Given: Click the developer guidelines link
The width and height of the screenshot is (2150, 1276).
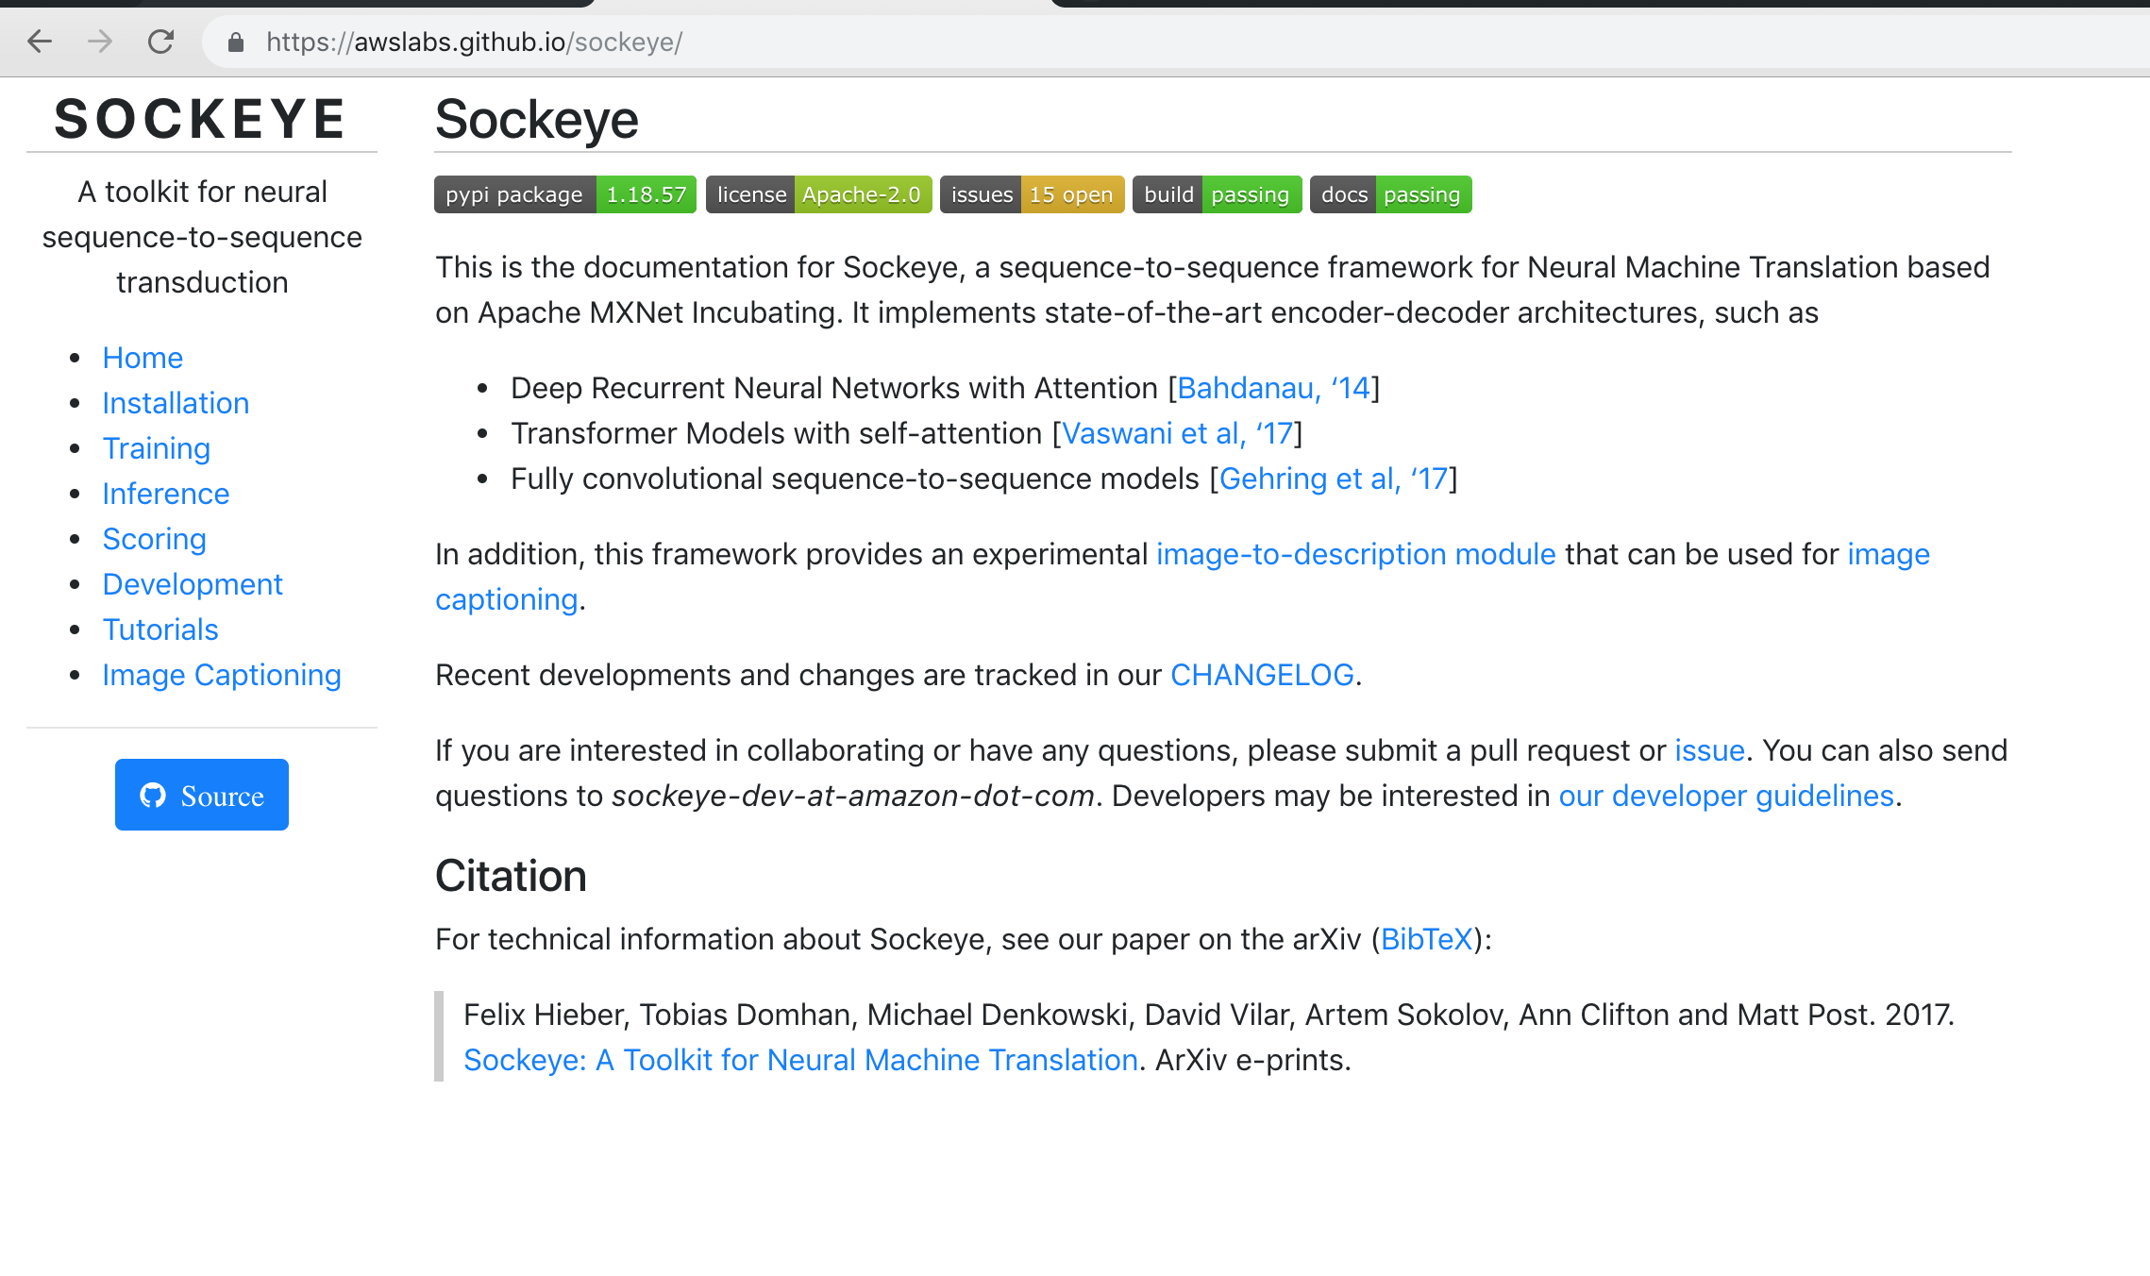Looking at the screenshot, I should coord(1724,796).
